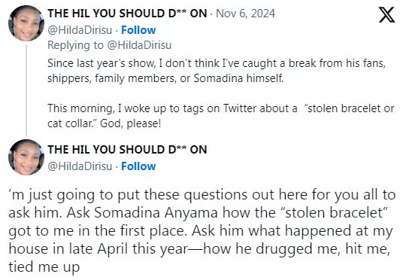Open profile picture on the Nov 6 tweet
The image size is (406, 280).
coord(26,23)
